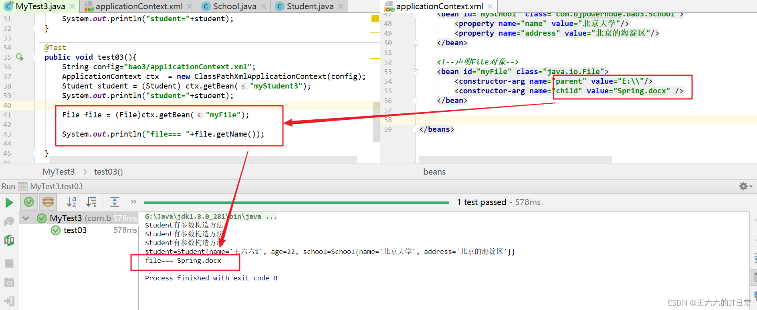Open the Run panel settings gear menu

pos(745,186)
